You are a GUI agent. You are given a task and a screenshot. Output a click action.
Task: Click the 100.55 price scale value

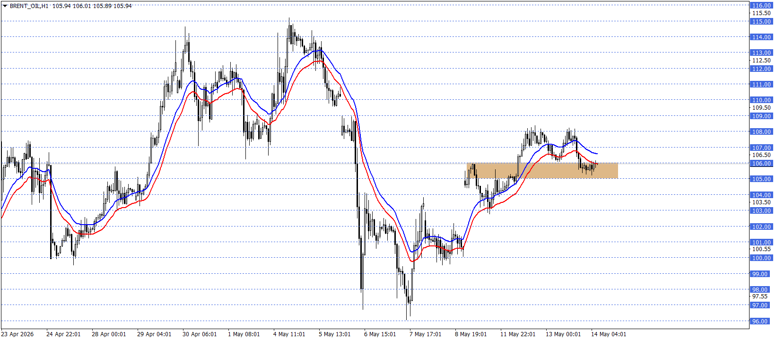coord(761,249)
